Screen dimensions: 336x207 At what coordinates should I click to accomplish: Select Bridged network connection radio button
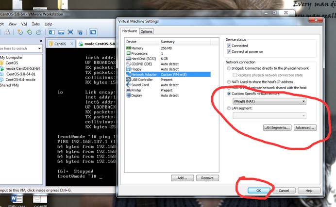pos(229,68)
